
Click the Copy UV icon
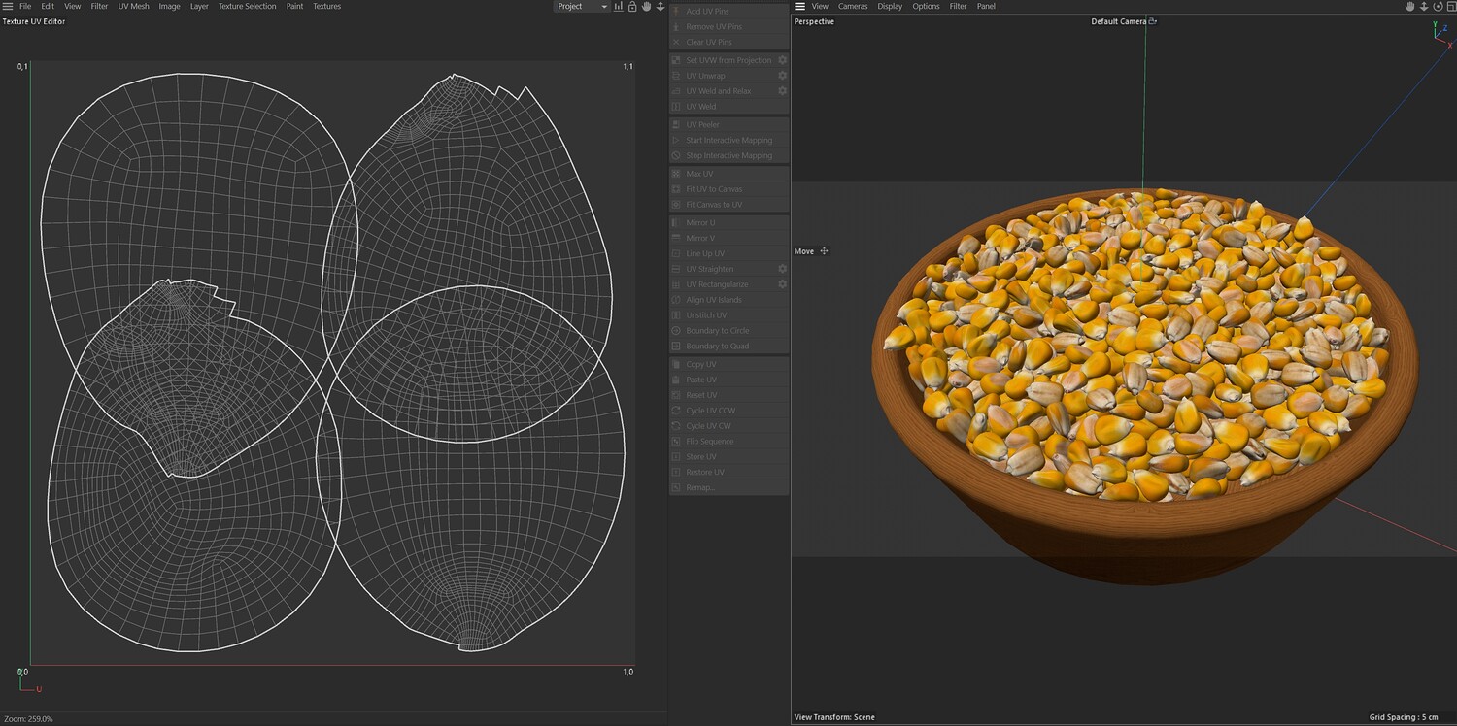coord(677,365)
